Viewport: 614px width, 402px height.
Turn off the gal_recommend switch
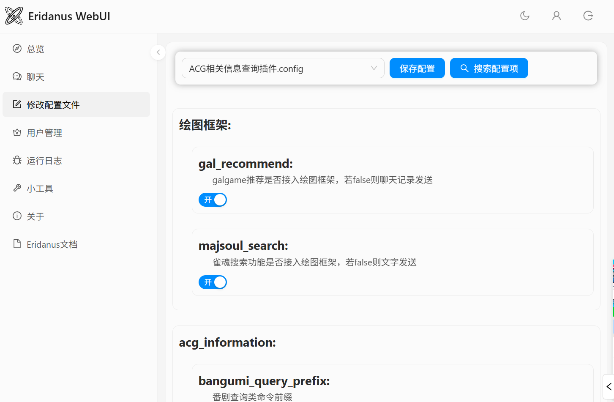(x=213, y=200)
